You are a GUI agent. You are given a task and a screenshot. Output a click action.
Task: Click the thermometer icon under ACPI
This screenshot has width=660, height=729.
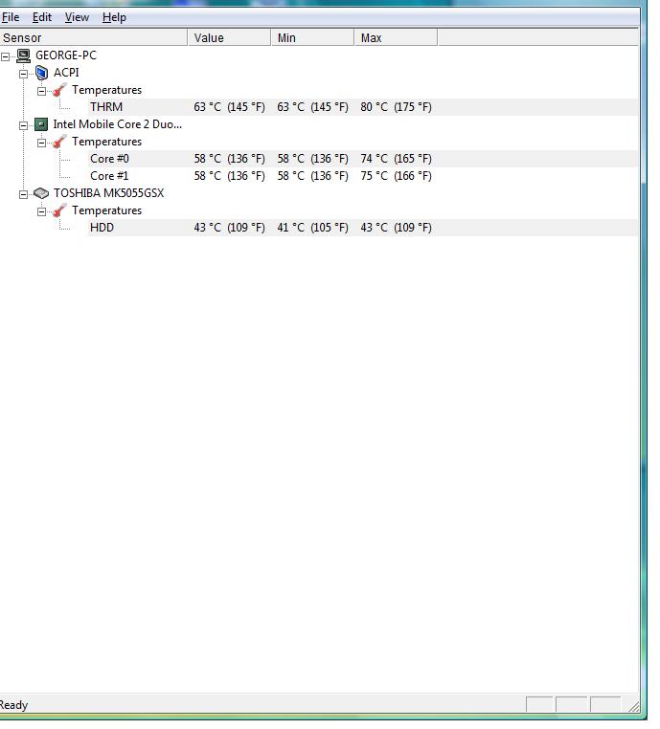pos(59,90)
